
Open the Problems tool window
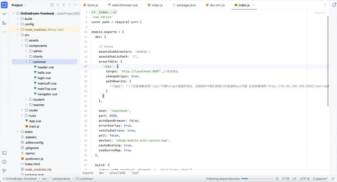click(4, 162)
